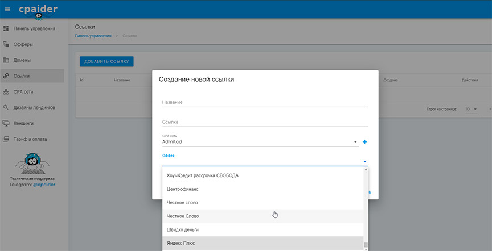Select ХоумКредит рассрочка СВОБОДА offer

tap(263, 175)
